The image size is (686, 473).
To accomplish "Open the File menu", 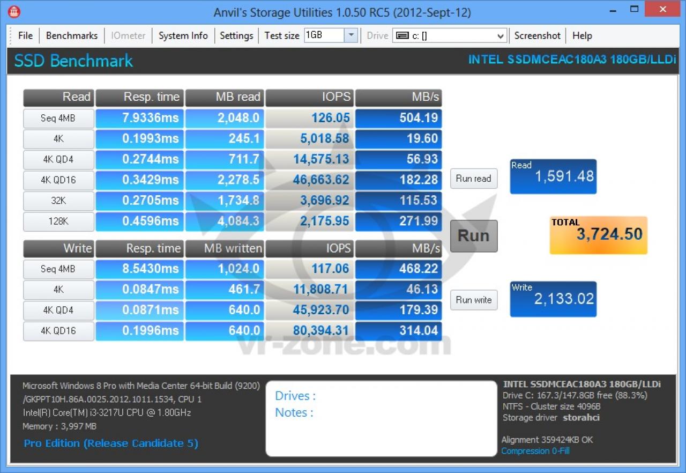I will point(25,35).
